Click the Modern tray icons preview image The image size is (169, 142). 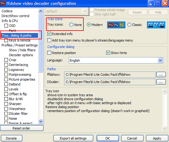click(116, 25)
